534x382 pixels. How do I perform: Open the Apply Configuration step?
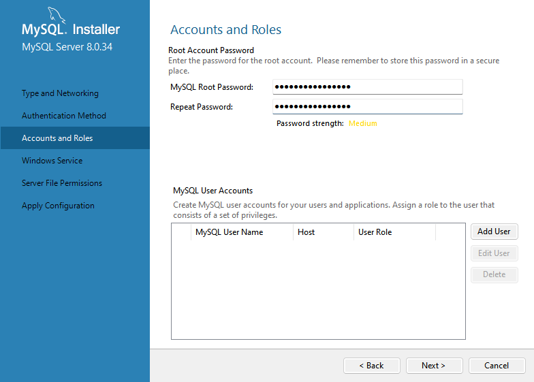(58, 206)
